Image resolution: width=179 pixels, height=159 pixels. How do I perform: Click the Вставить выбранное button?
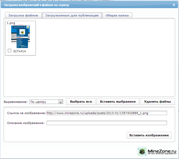[x=118, y=102]
